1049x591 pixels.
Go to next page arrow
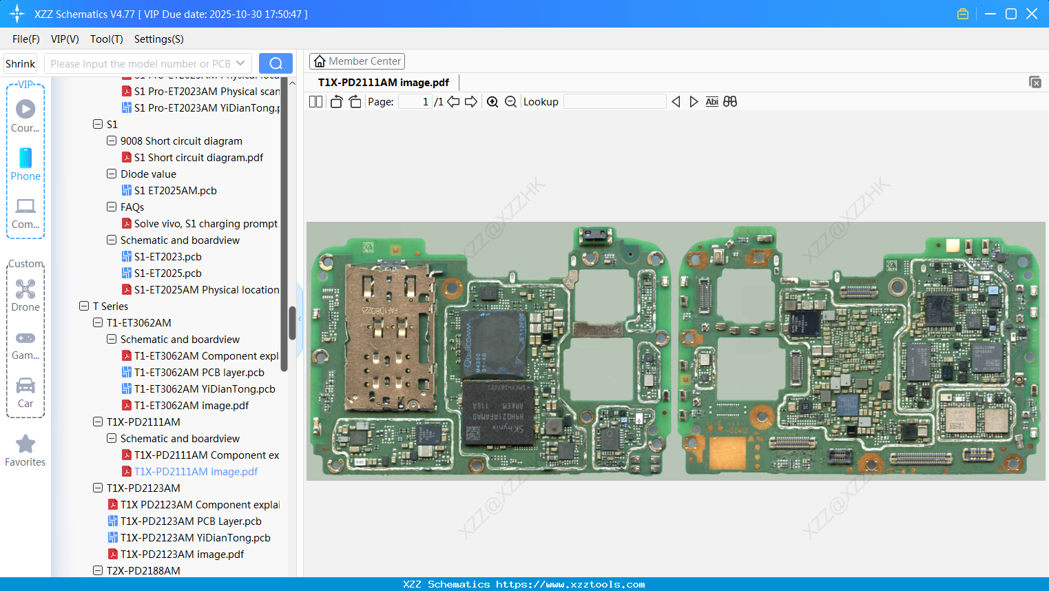pos(471,102)
